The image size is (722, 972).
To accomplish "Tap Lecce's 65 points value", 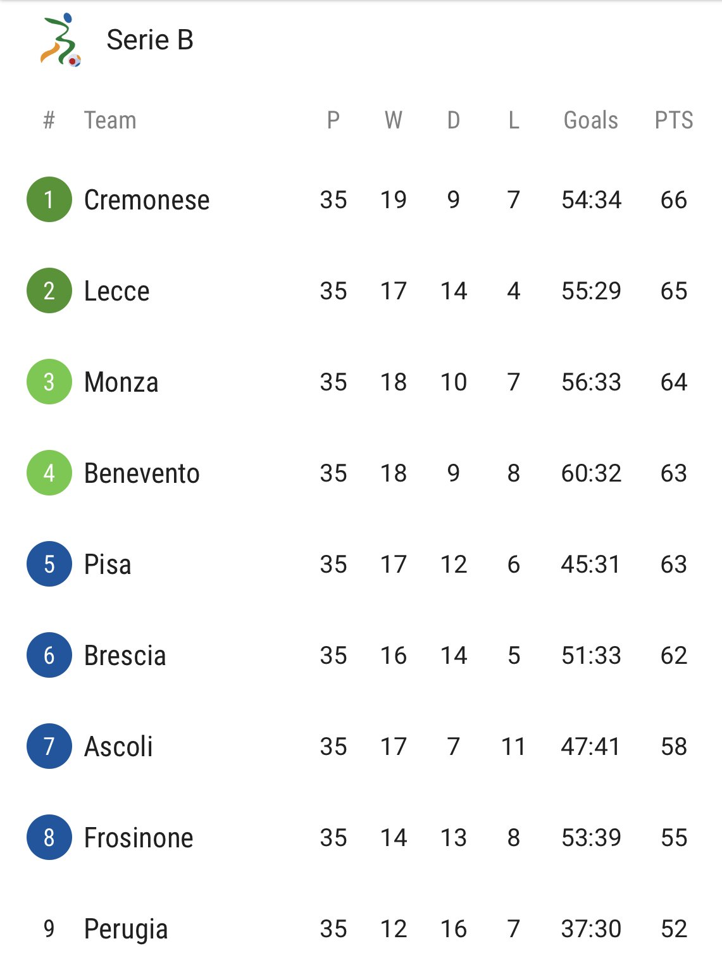I will (674, 291).
